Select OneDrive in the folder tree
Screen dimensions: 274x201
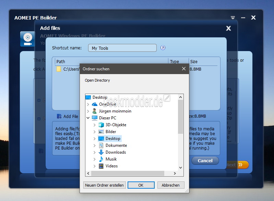click(x=107, y=104)
